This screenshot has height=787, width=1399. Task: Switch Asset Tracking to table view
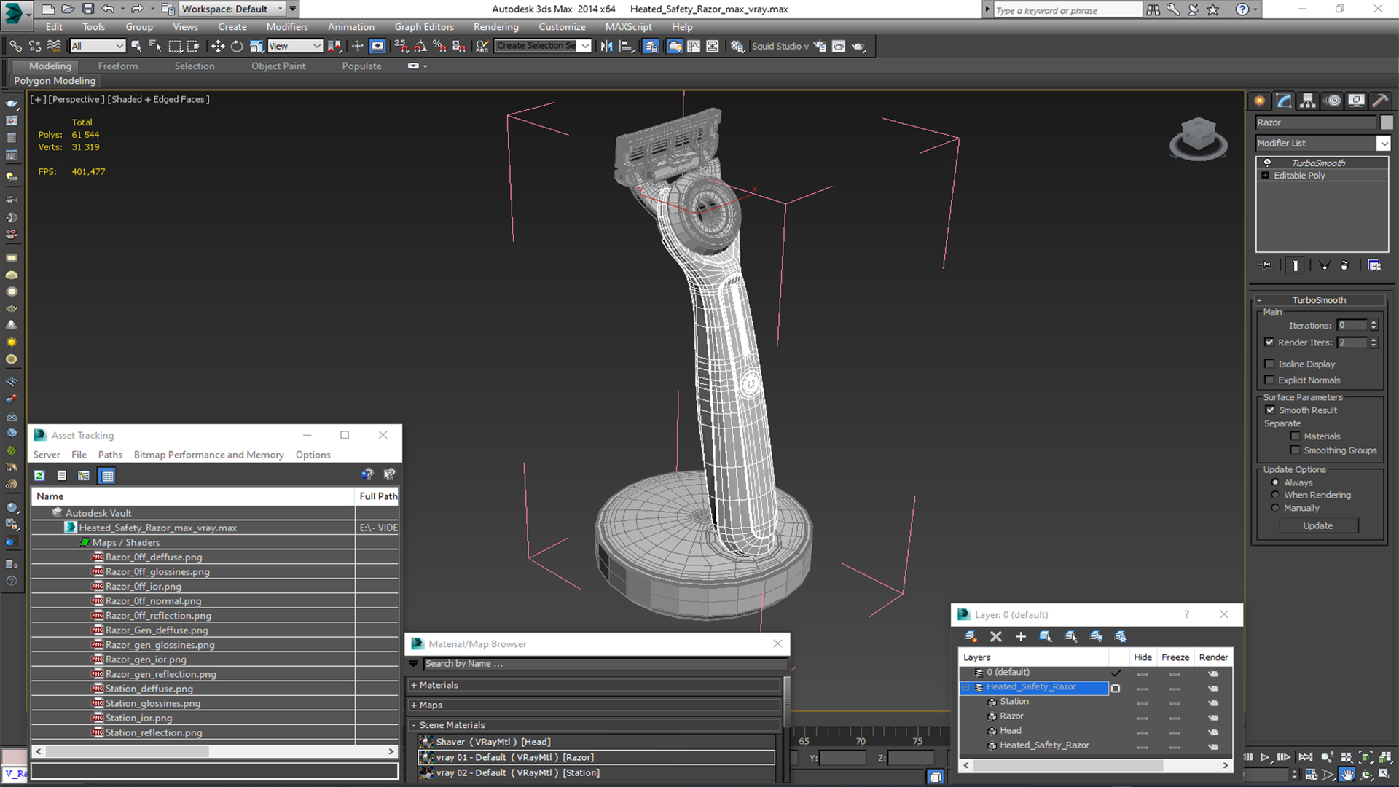coord(107,475)
